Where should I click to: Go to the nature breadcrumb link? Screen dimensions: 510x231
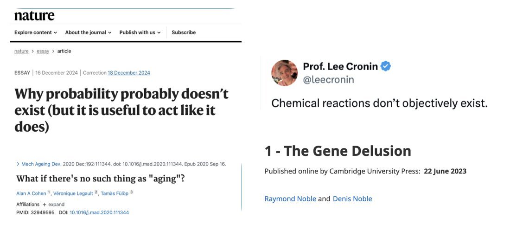(21, 51)
